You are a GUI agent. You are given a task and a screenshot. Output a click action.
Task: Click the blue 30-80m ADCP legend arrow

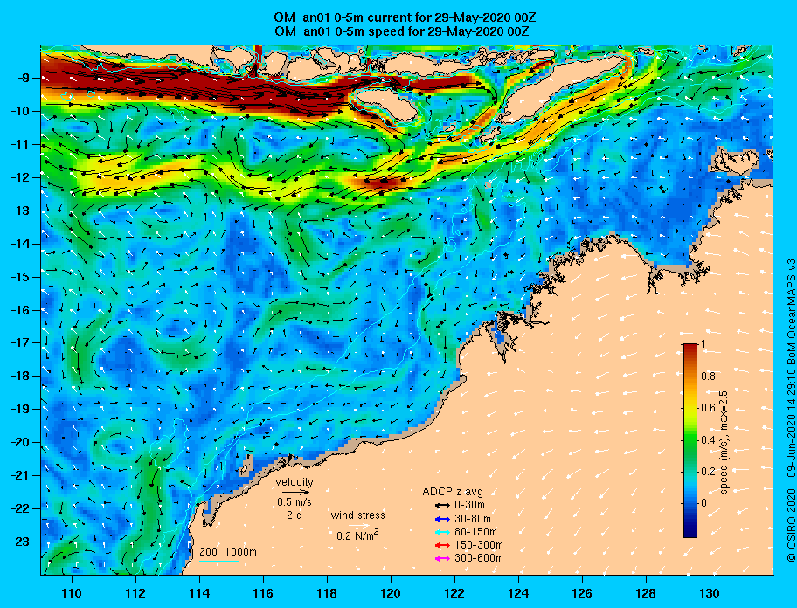(x=443, y=519)
